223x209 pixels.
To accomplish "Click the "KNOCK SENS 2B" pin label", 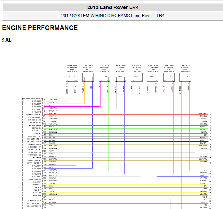I will (34, 155).
